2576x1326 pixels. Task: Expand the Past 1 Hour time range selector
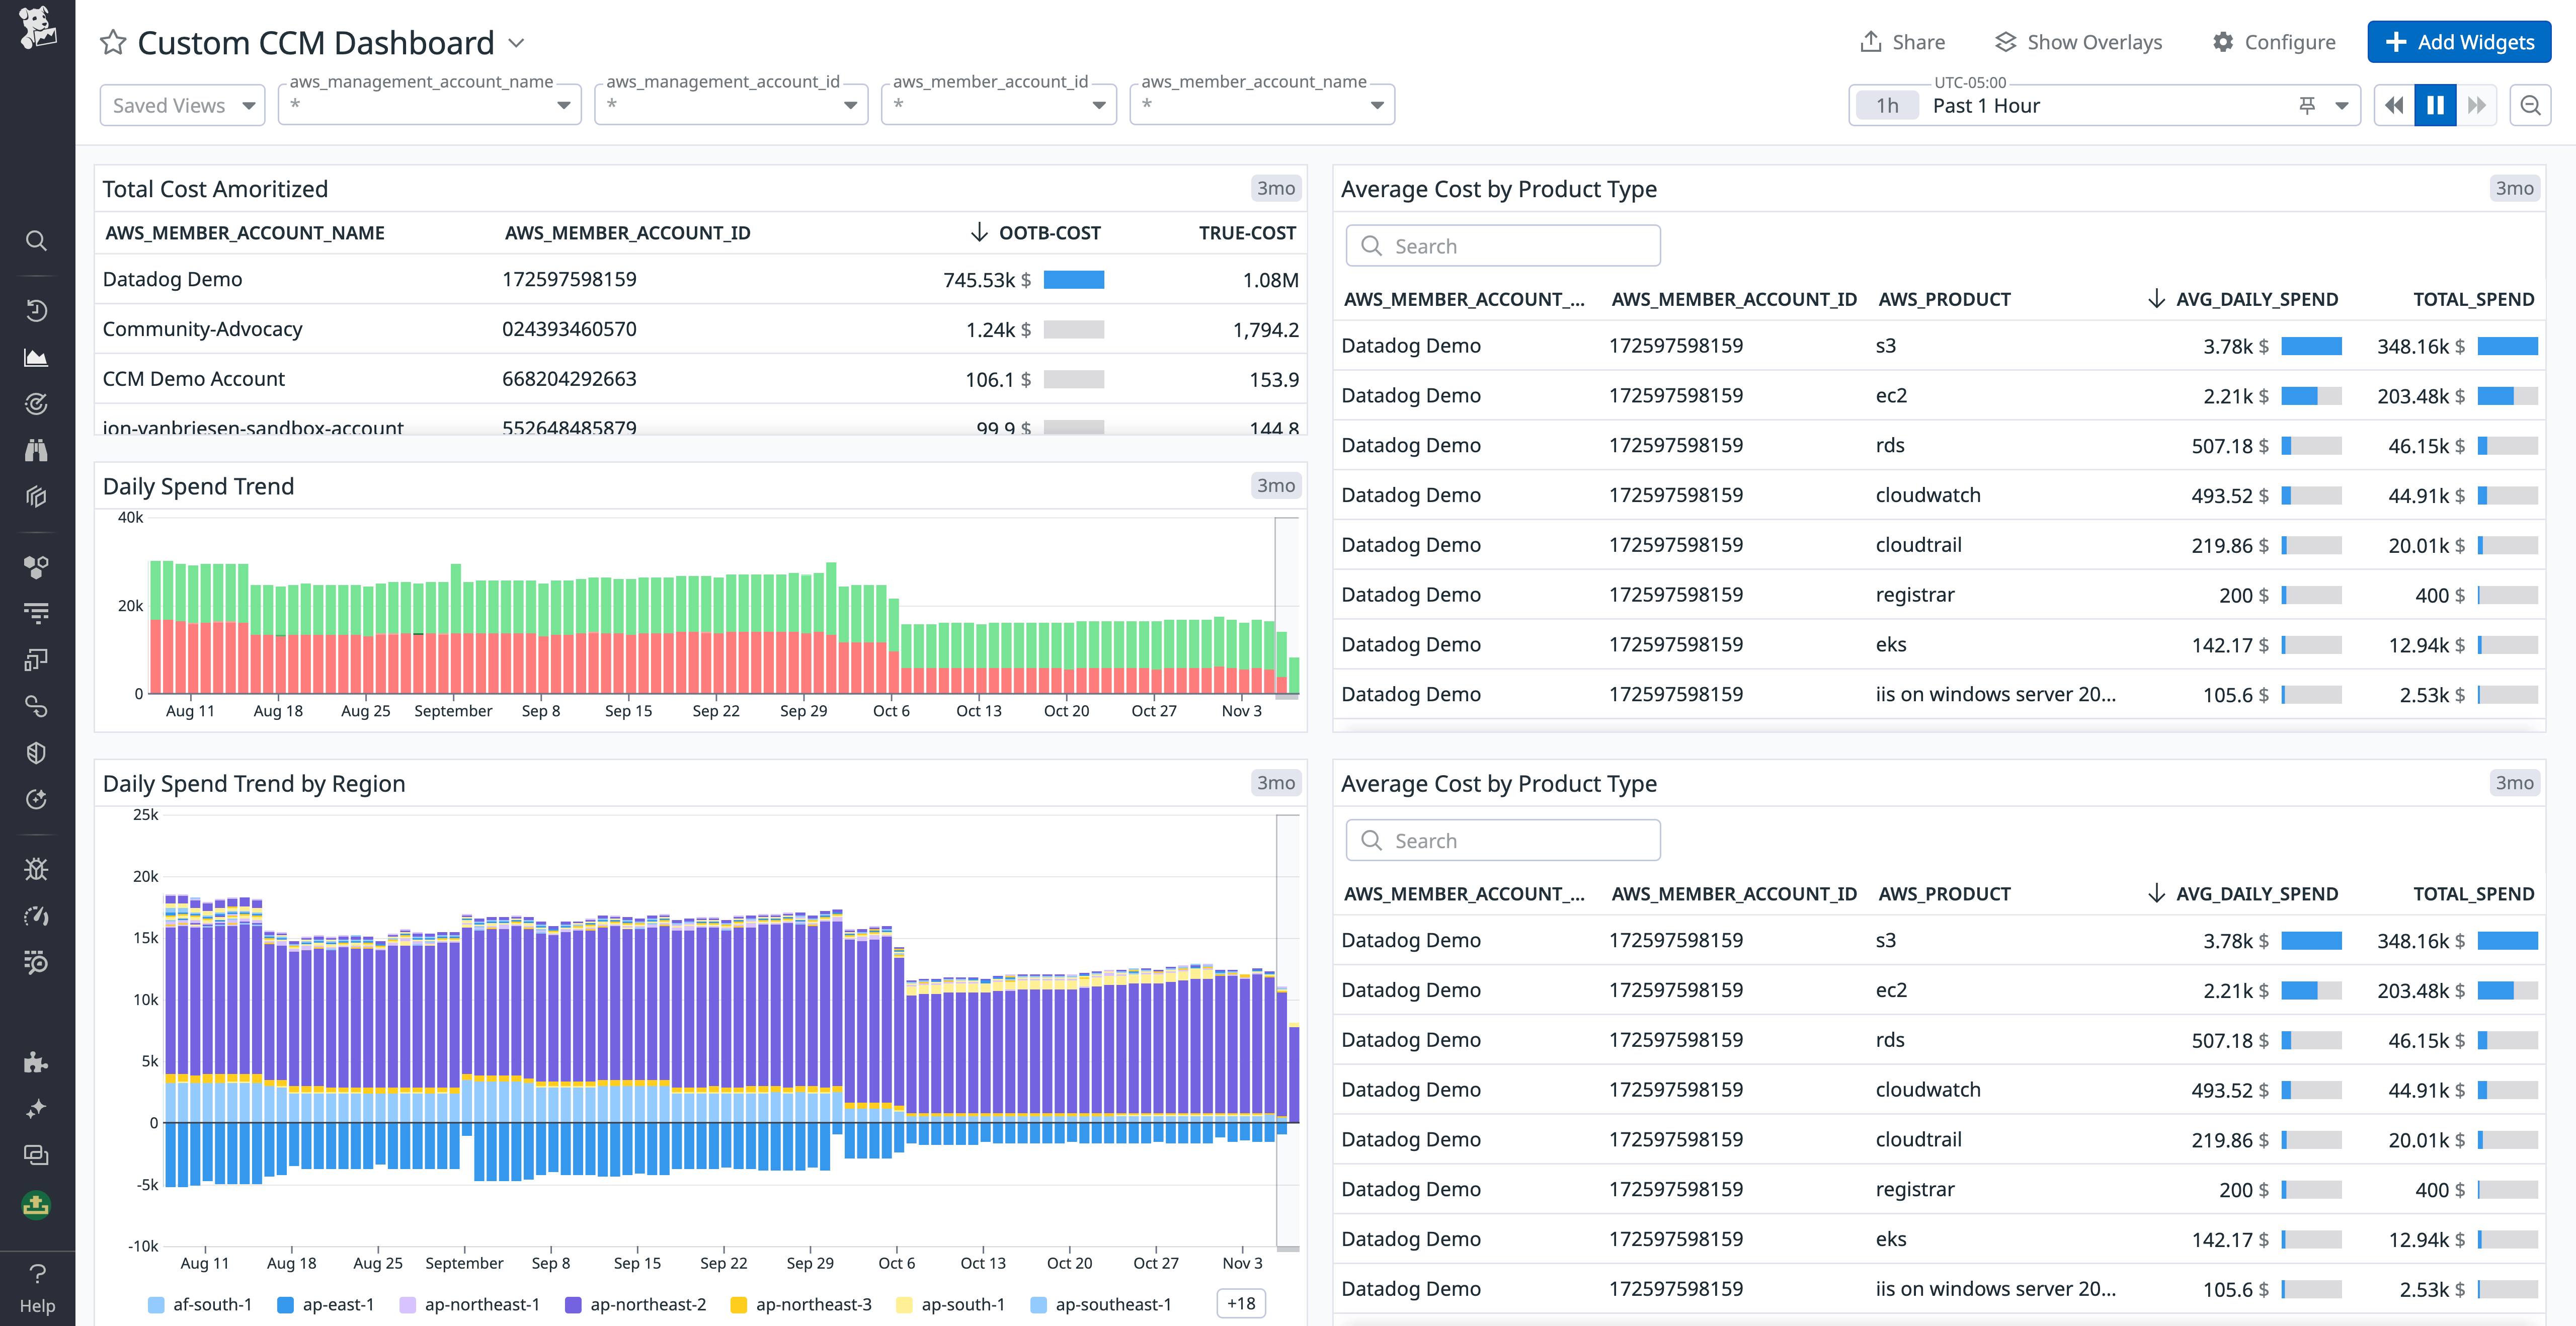[x=2341, y=104]
